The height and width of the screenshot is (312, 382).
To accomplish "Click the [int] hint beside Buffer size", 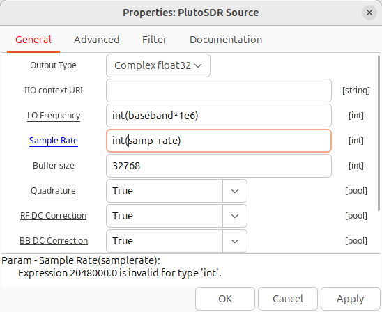I will tap(356, 166).
